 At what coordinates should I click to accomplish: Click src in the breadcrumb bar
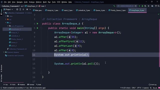coord(22,6)
